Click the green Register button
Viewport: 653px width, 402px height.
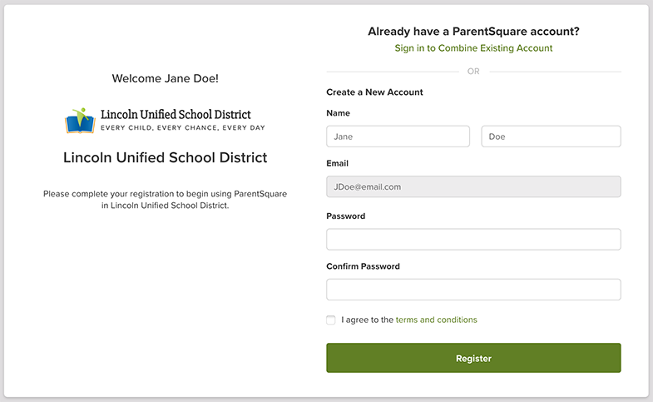473,358
